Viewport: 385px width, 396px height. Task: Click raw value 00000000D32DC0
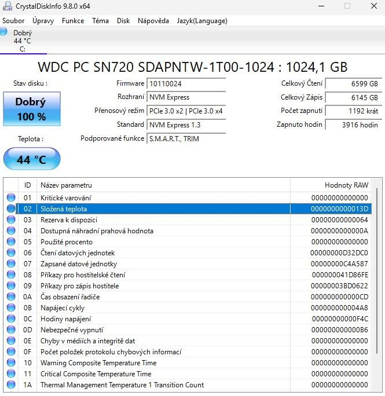click(x=339, y=253)
